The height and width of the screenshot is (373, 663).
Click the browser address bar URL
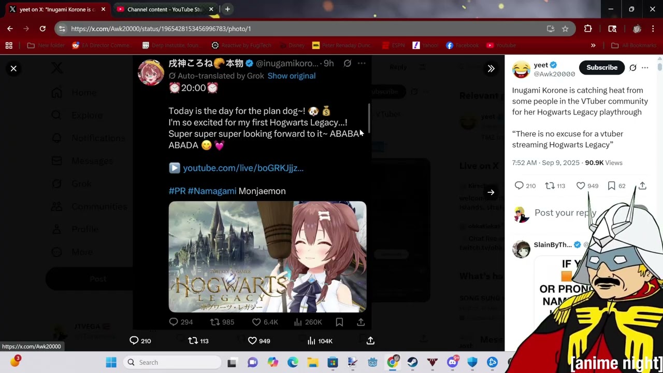[161, 29]
